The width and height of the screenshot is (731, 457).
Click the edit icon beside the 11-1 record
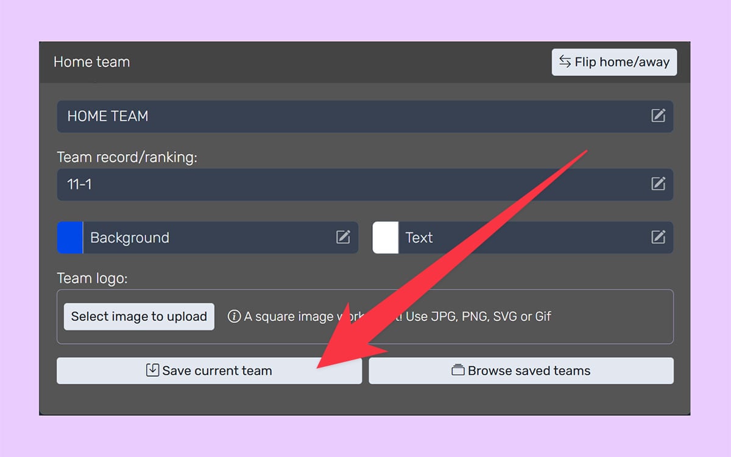(659, 183)
